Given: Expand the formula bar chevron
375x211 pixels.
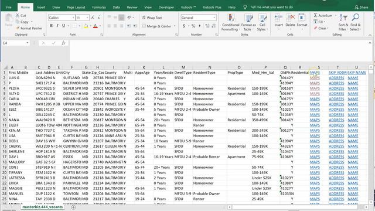Looking at the screenshot, I should pyautogui.click(x=370, y=43).
